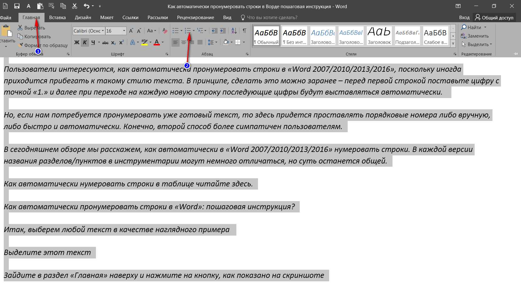Sort the selected text with the sort icon
Viewport: 521px width, 297px height.
(x=234, y=31)
